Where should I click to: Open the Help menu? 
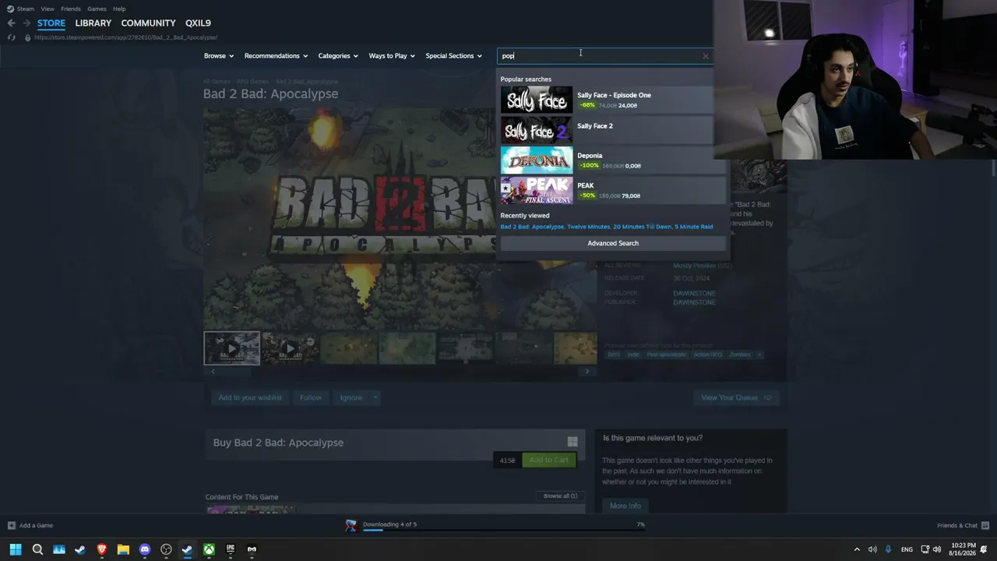[x=119, y=9]
